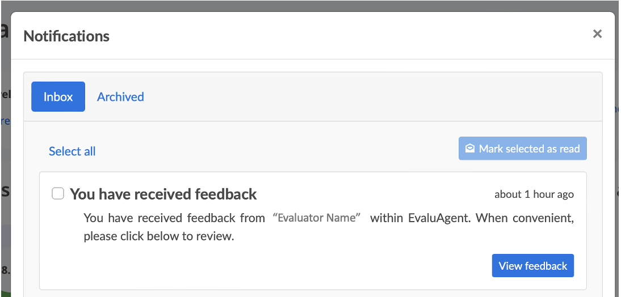
Task: Click the 'You have received feedback' title
Action: point(163,194)
